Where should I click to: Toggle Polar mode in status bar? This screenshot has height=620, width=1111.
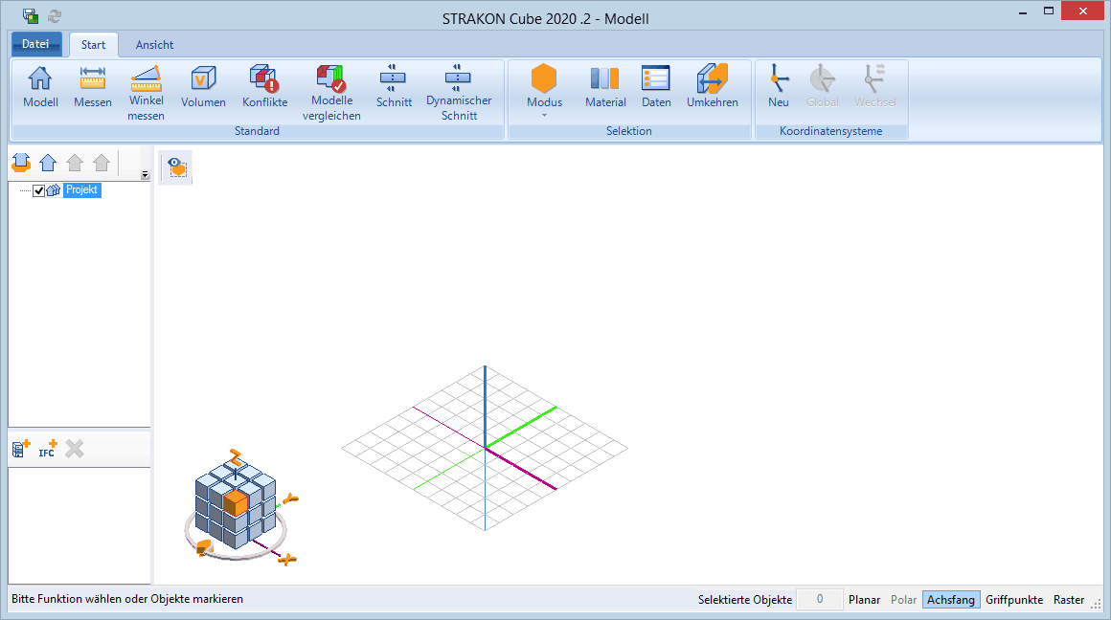coord(903,600)
